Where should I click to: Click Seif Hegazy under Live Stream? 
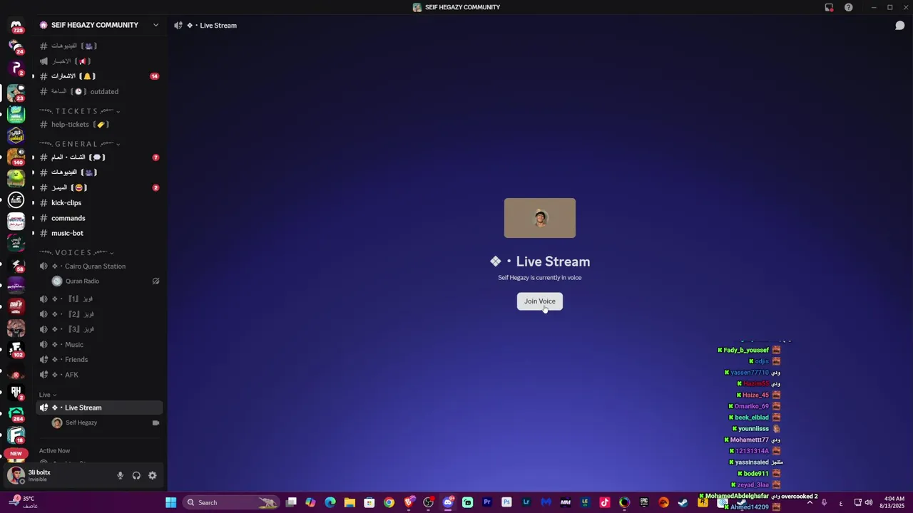coord(106,423)
